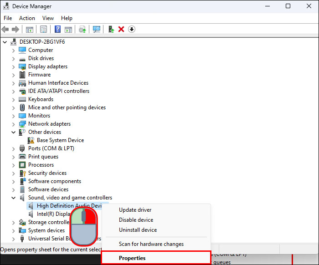Select the Security devices label
This screenshot has width=319, height=265.
tap(47, 173)
